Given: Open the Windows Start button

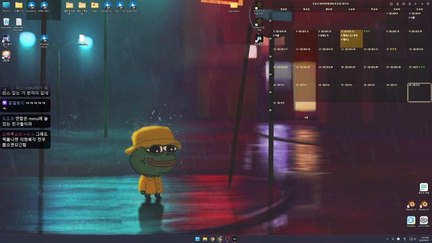Looking at the screenshot, I should tap(198, 239).
